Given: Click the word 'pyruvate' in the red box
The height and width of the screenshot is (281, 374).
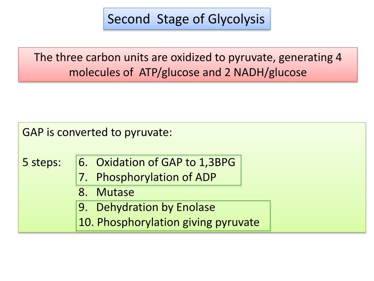Looking at the screenshot, I should click(x=252, y=58).
